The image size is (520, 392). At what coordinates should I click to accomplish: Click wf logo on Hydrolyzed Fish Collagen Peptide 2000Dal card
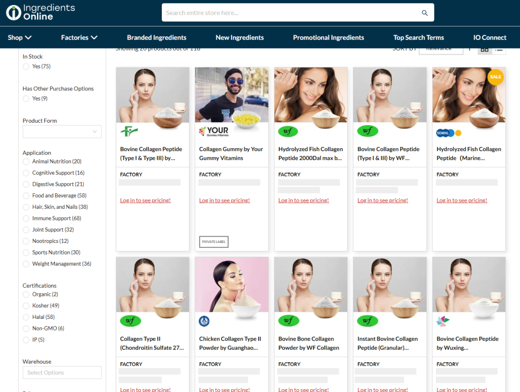pos(288,131)
